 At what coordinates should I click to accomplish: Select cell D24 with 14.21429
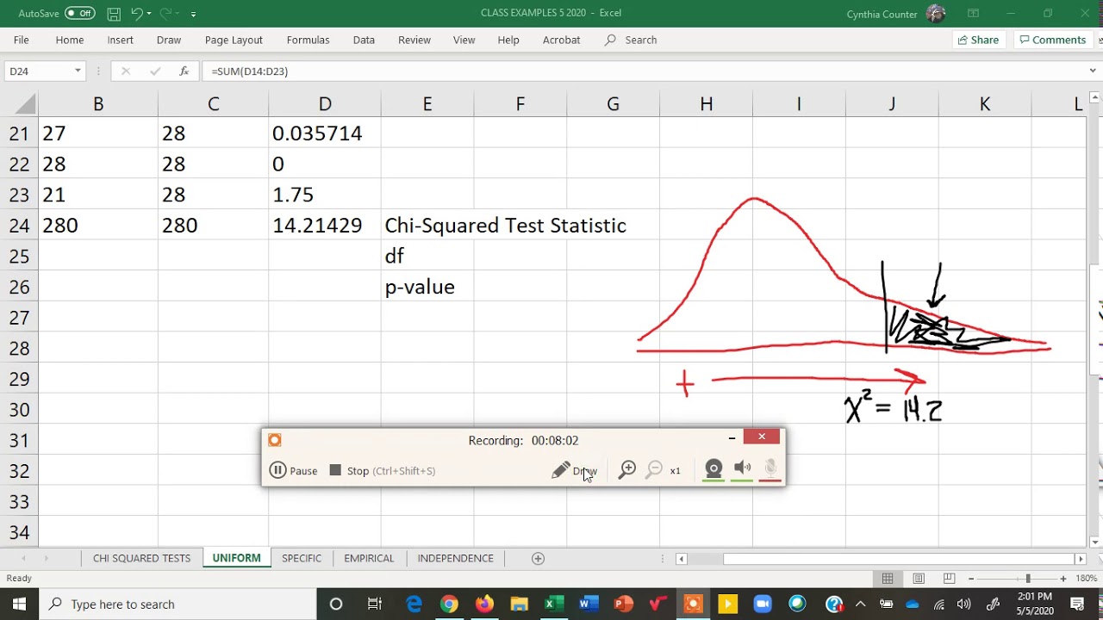[324, 226]
